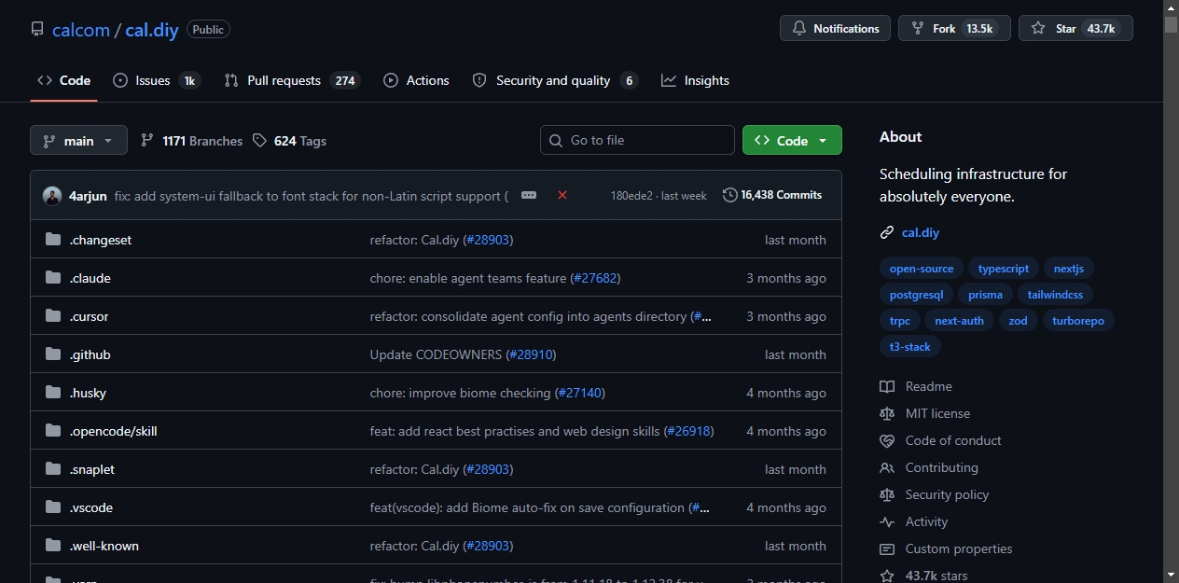Click the tailwindcss topic tag
This screenshot has width=1179, height=583.
(1056, 295)
